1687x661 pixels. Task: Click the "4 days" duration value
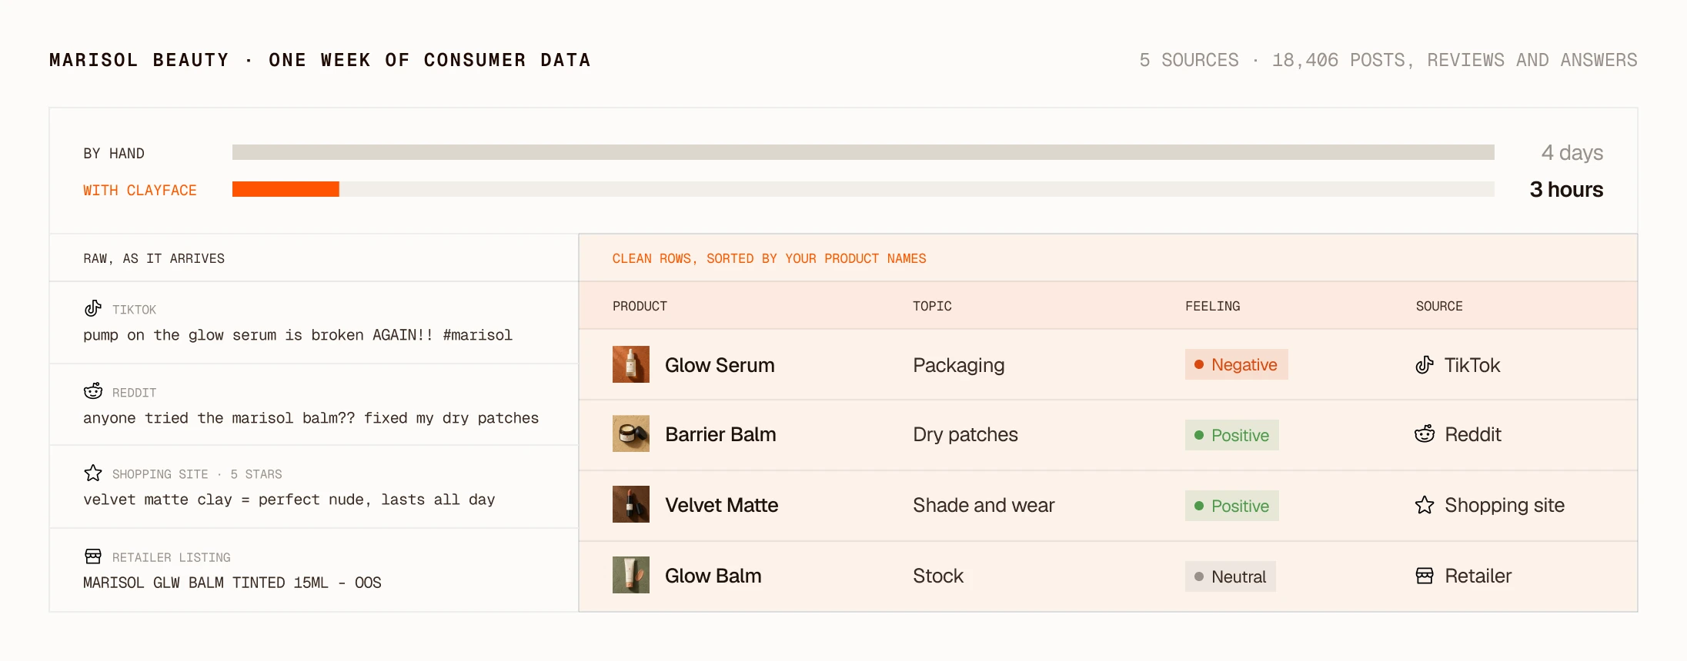tap(1572, 152)
